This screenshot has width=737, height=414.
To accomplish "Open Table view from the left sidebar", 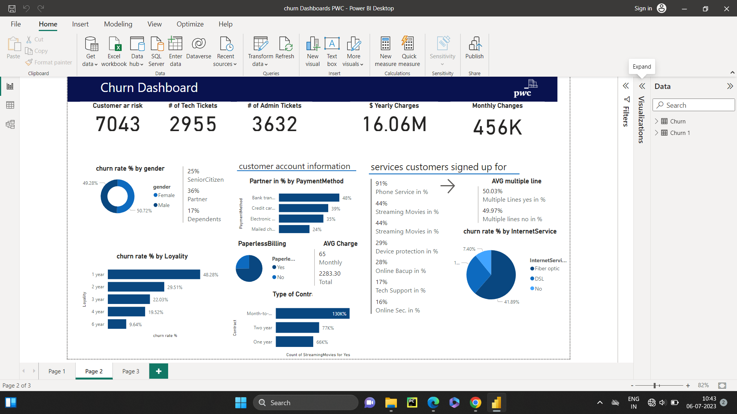I will (x=10, y=105).
